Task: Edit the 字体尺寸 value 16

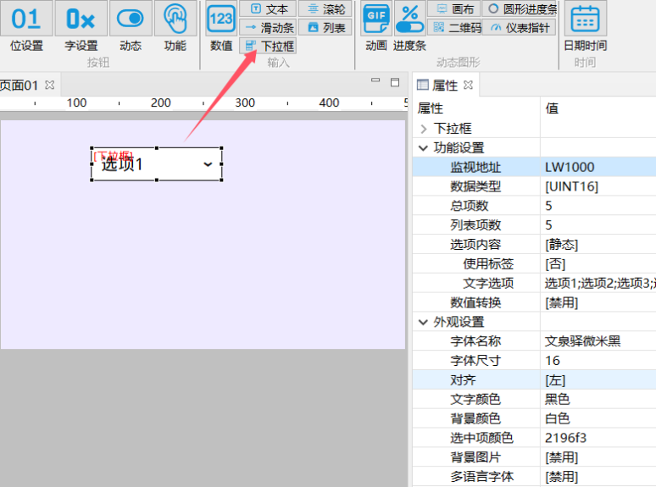Action: (598, 360)
